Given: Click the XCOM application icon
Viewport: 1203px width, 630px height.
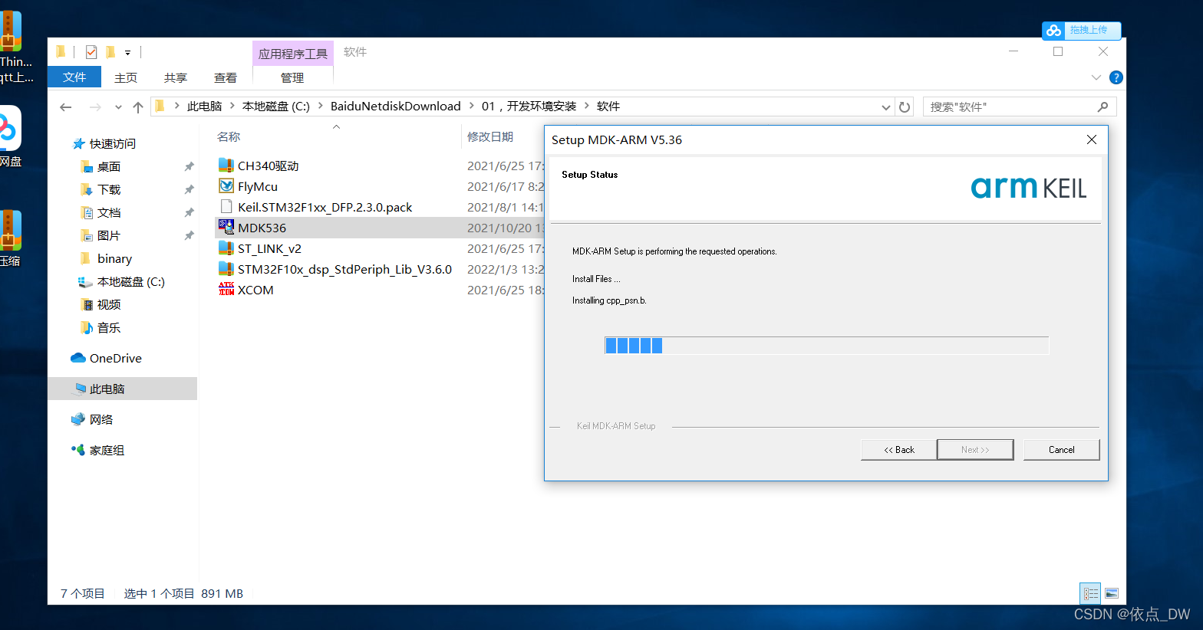Looking at the screenshot, I should pos(226,290).
